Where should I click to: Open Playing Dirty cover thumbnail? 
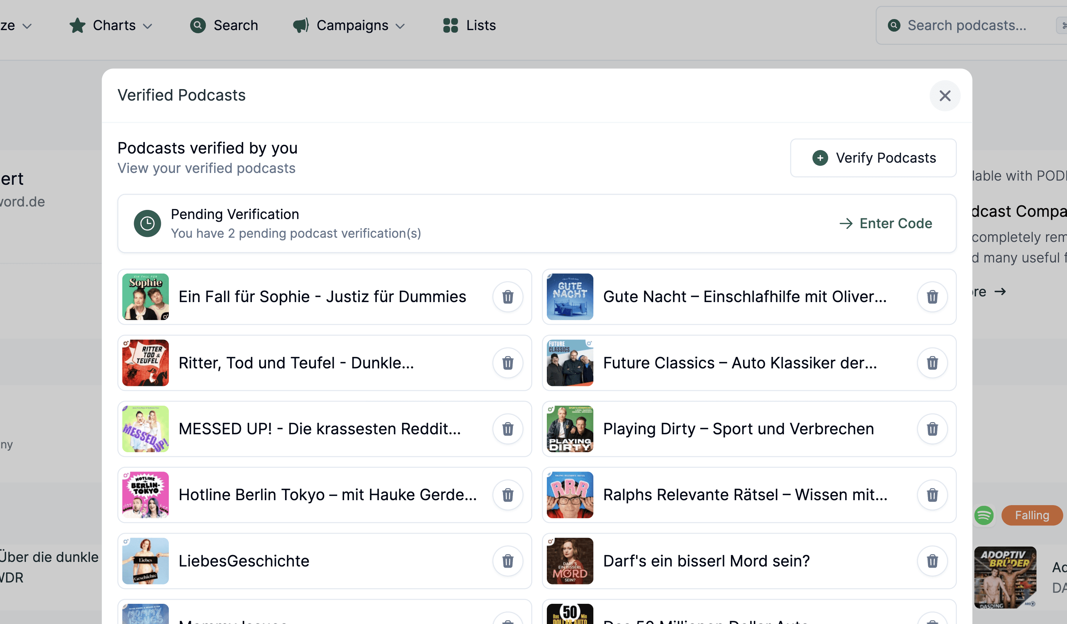[570, 429]
